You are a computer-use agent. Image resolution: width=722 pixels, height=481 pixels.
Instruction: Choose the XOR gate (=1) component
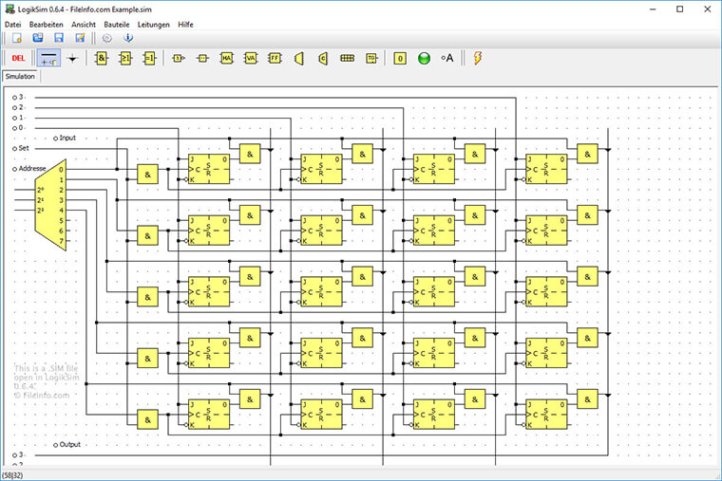point(149,58)
